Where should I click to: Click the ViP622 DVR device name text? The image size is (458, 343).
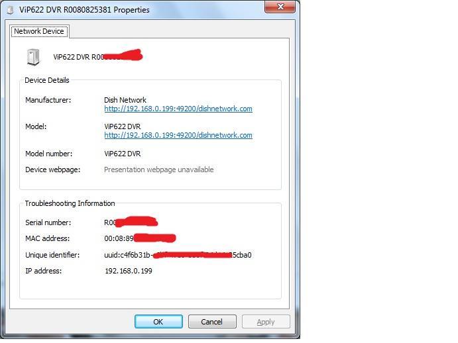[x=97, y=56]
